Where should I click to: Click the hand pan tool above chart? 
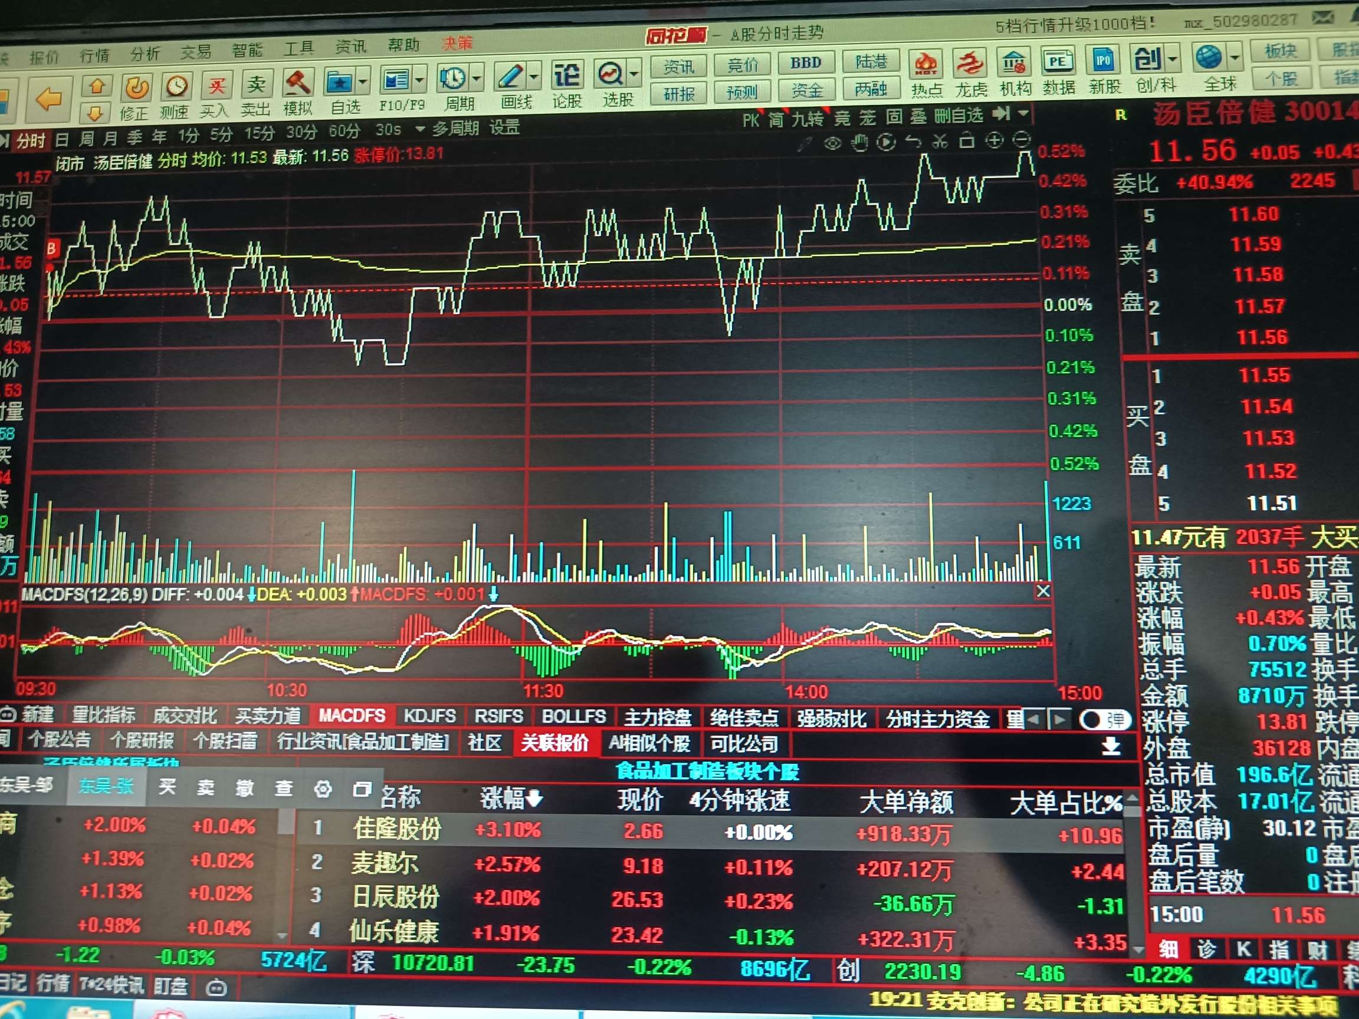pos(859,144)
